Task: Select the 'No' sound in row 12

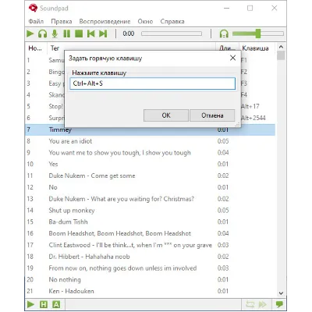Action: pos(151,187)
